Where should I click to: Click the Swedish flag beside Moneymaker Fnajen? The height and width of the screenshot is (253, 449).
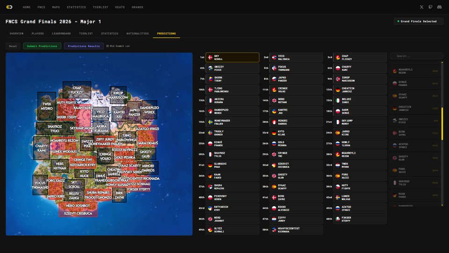pos(210,122)
